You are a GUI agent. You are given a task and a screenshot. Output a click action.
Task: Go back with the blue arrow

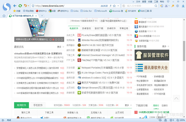(x=15, y=6)
